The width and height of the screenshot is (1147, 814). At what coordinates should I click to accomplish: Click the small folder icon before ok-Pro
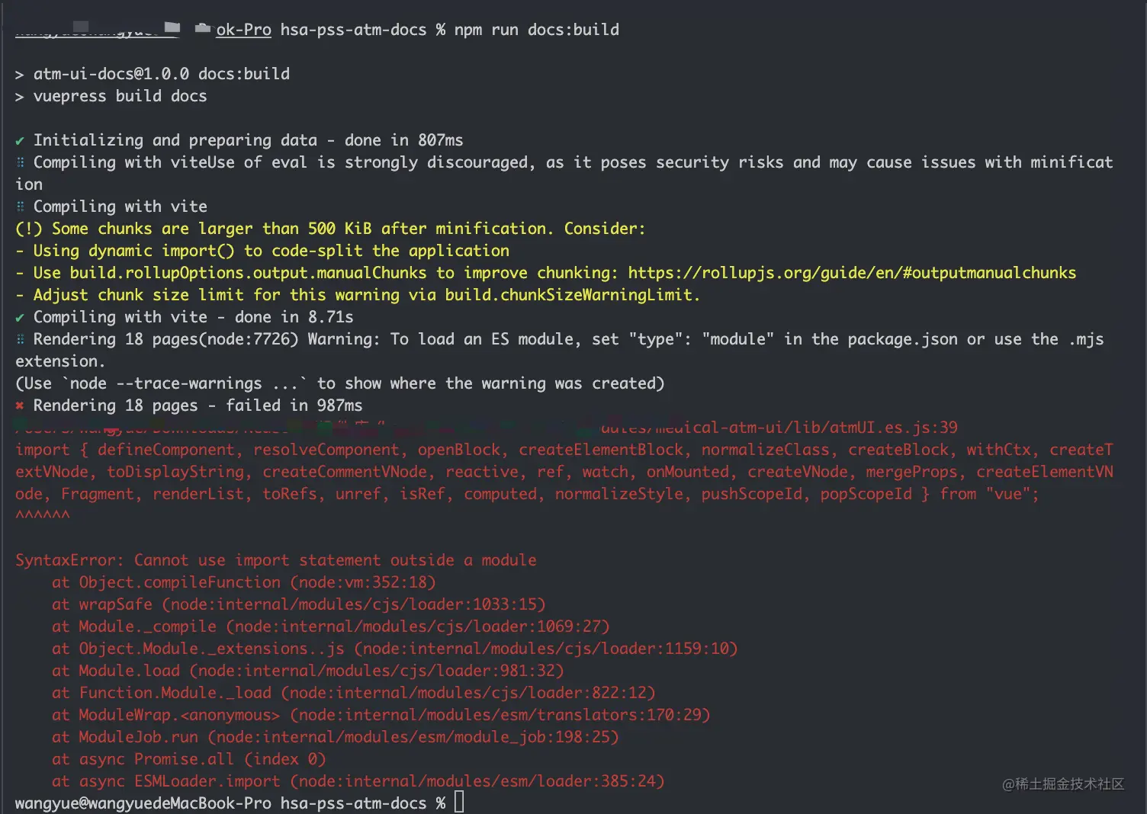point(203,29)
